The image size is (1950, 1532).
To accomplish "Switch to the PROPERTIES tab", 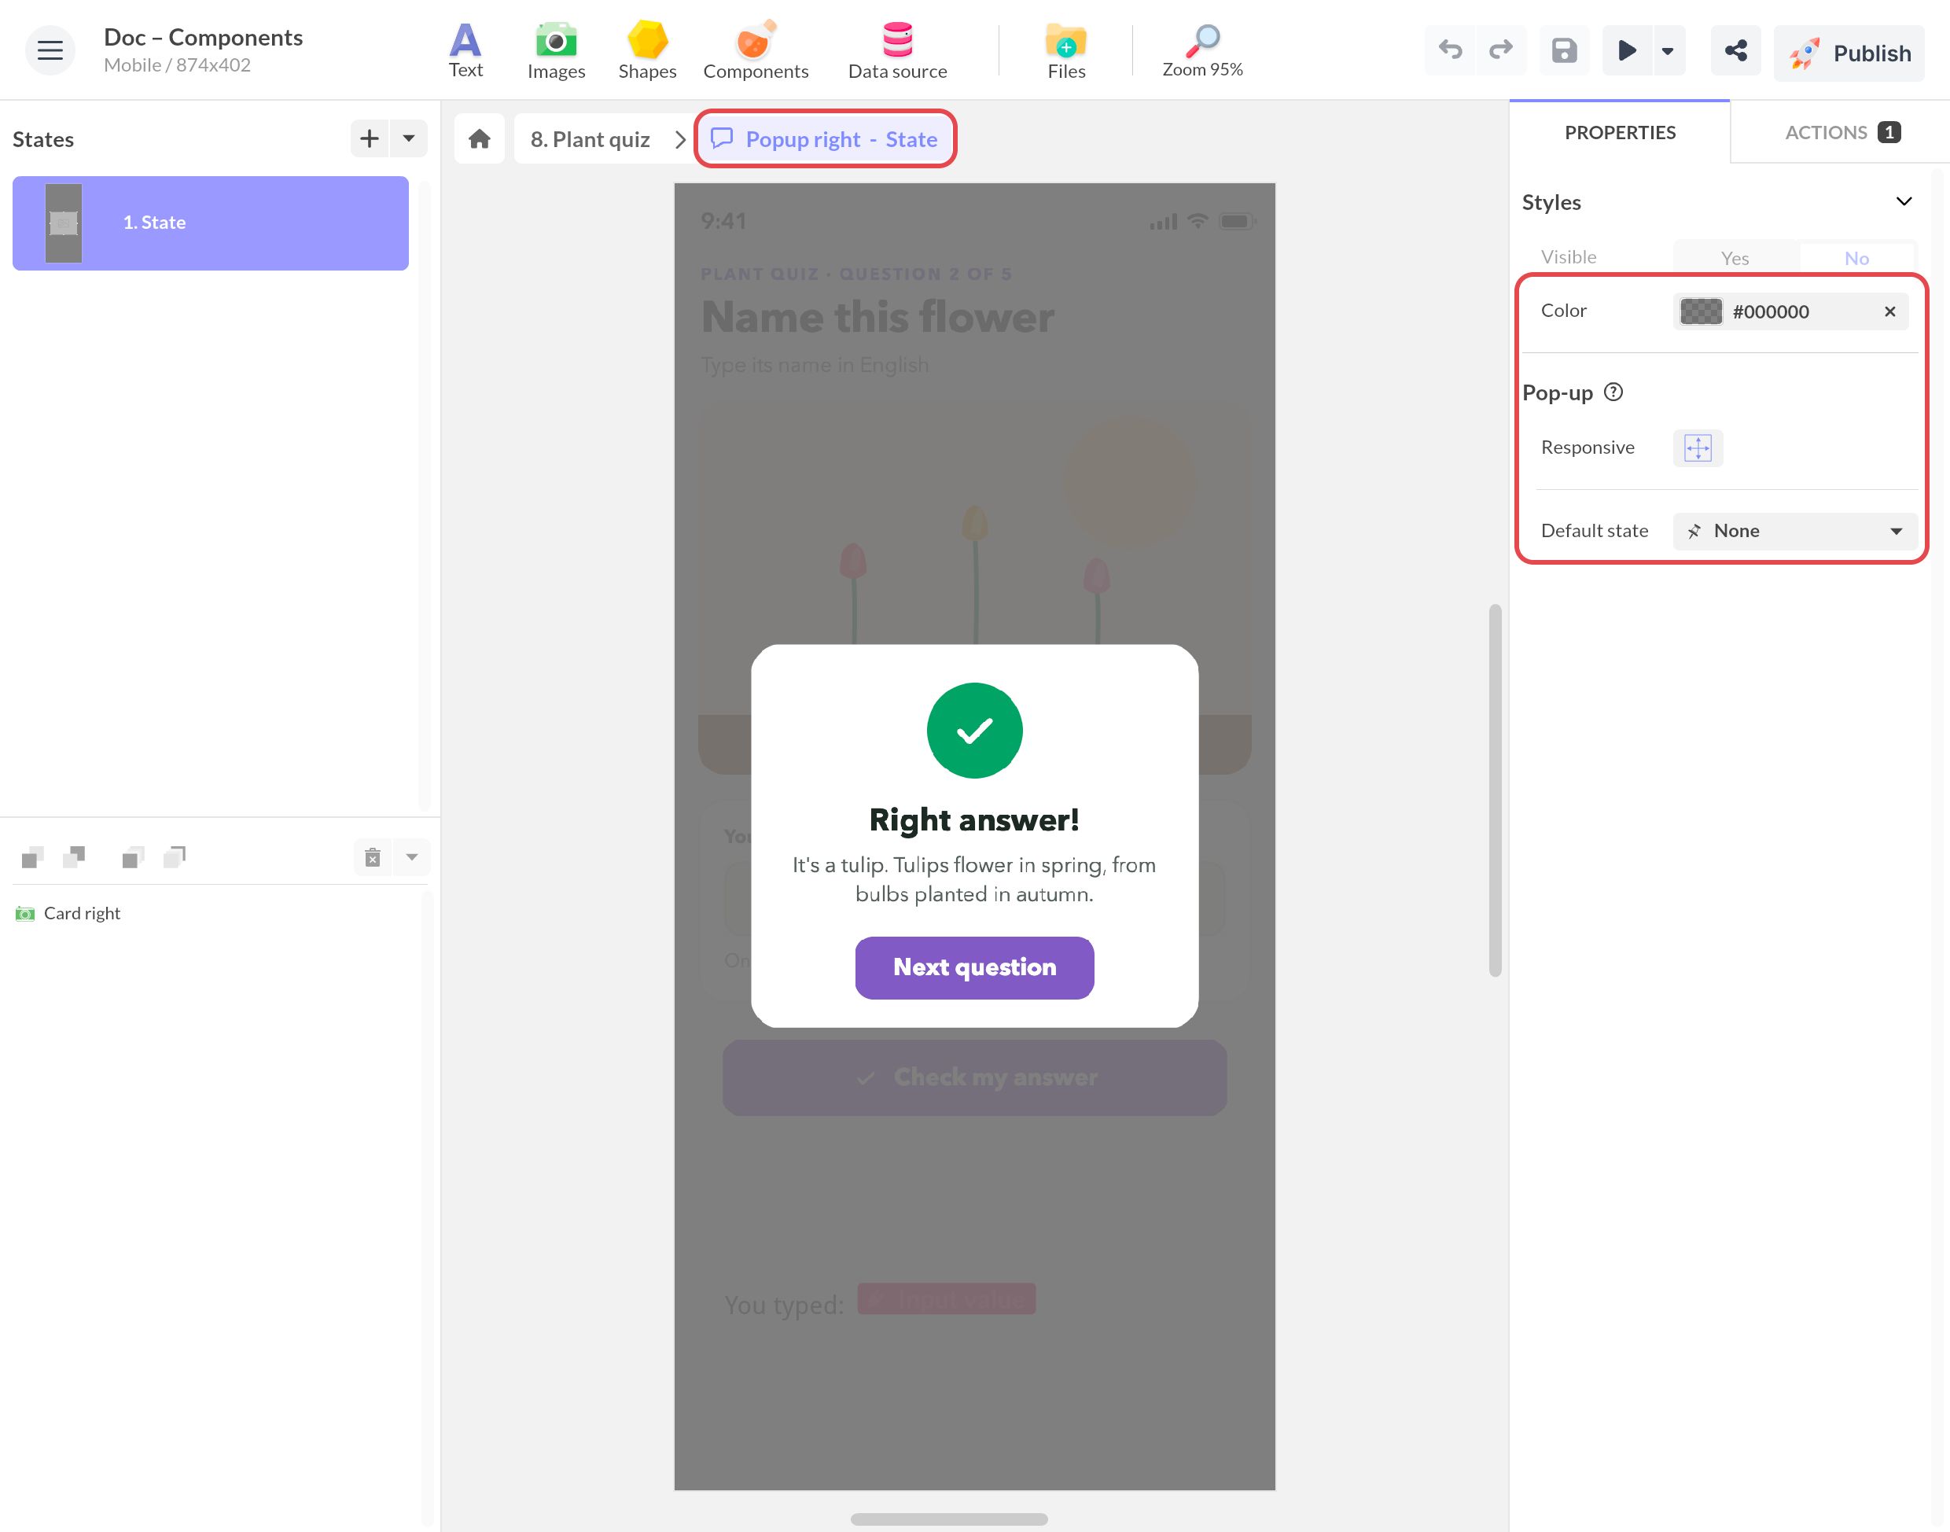I will point(1619,133).
